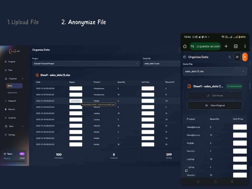Image resolution: width=252 pixels, height=189 pixels.
Task: Go to Analytics in the sidebar
Action: click(12, 118)
